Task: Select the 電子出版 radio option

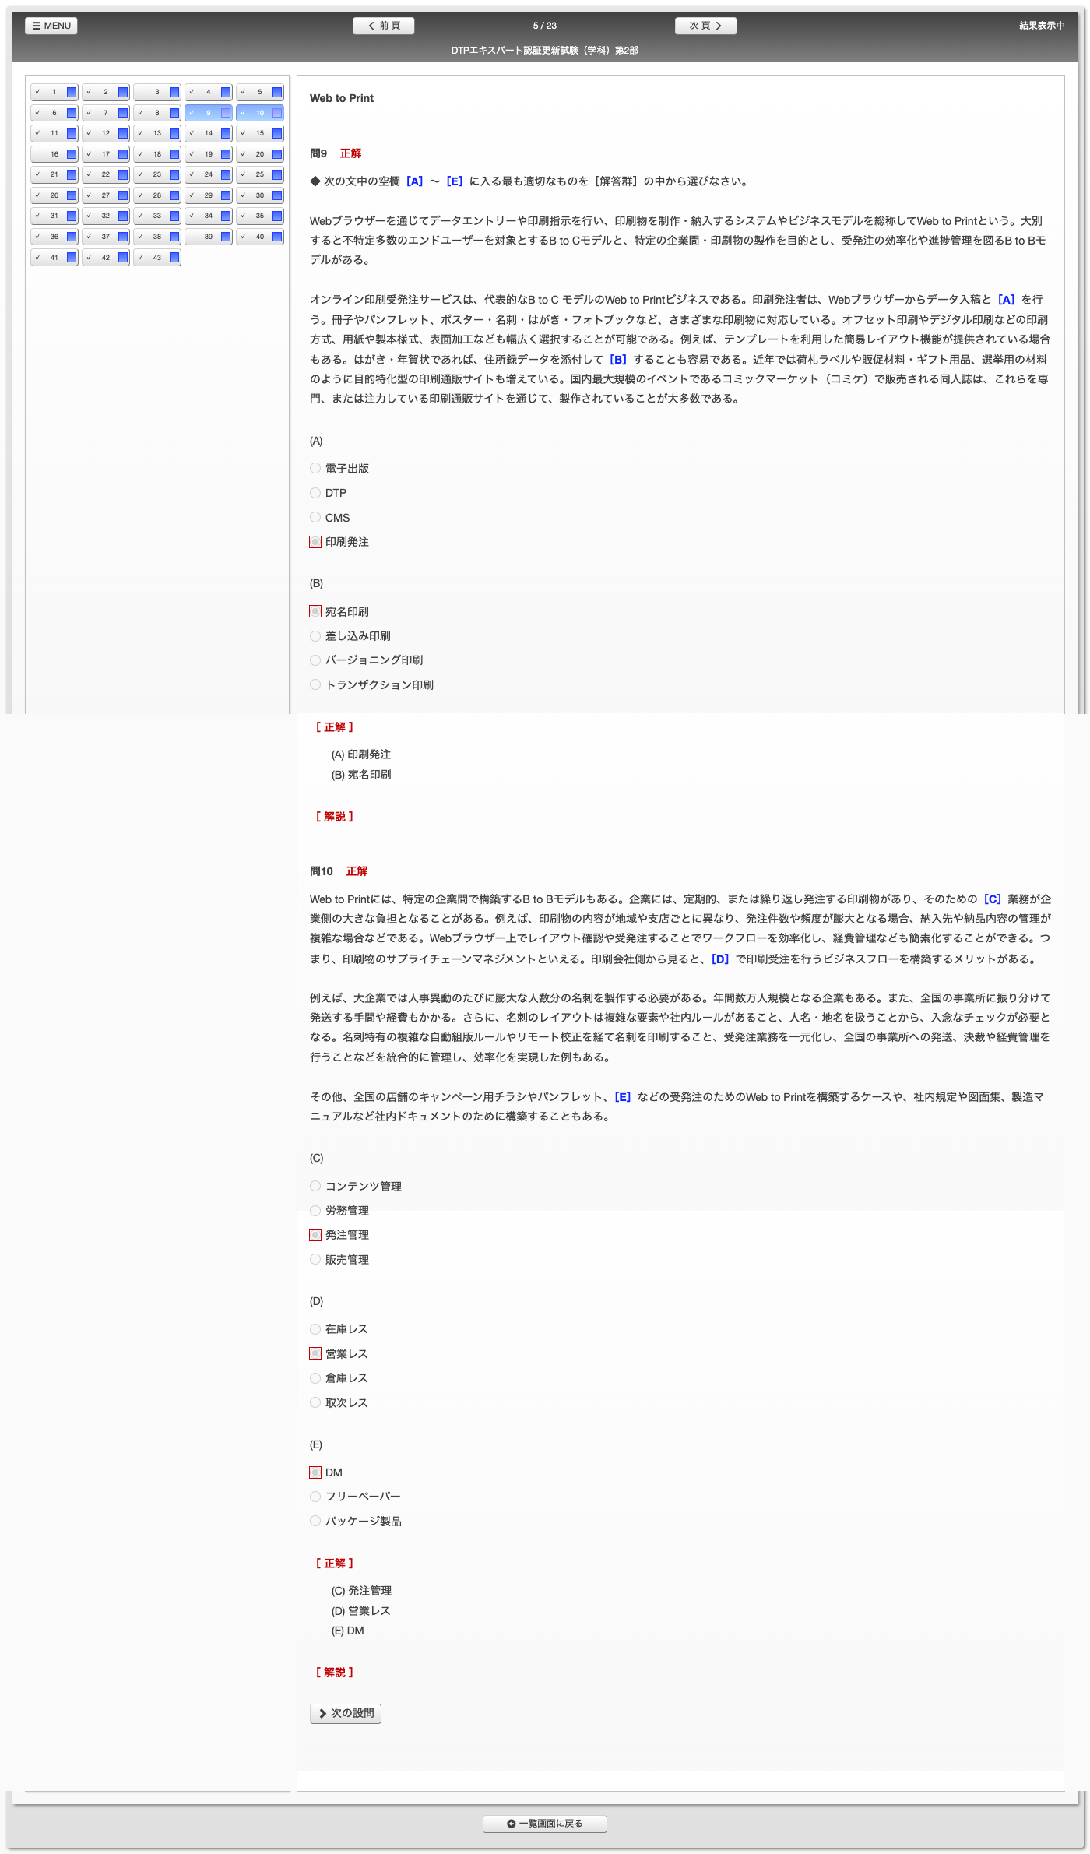Action: click(315, 469)
